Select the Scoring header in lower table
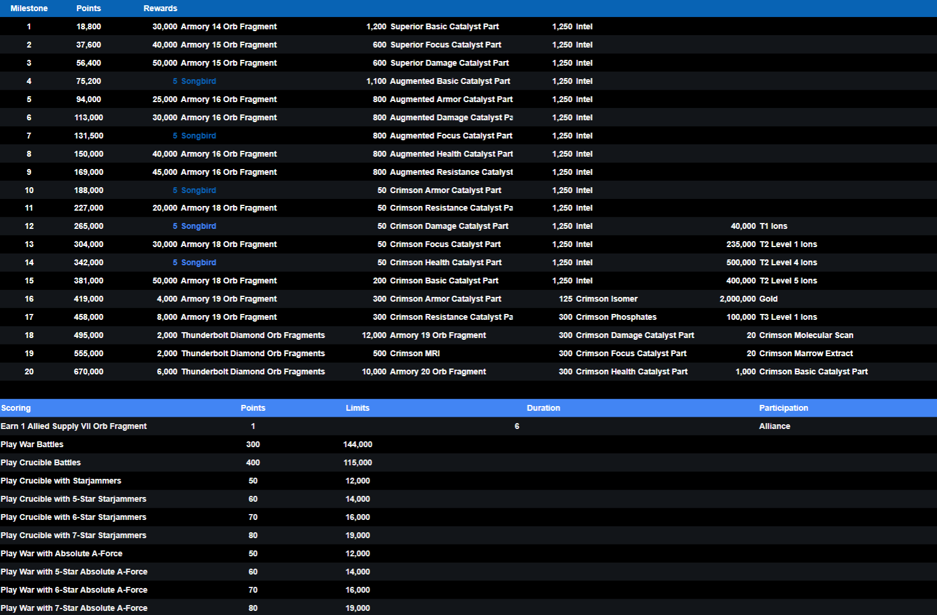The image size is (937, 615). 16,408
